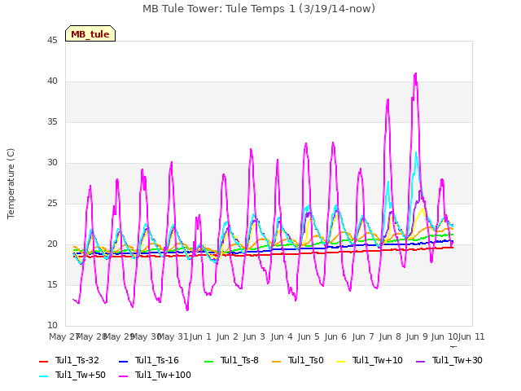Click the Jun 2 x-axis date label

[227, 336]
